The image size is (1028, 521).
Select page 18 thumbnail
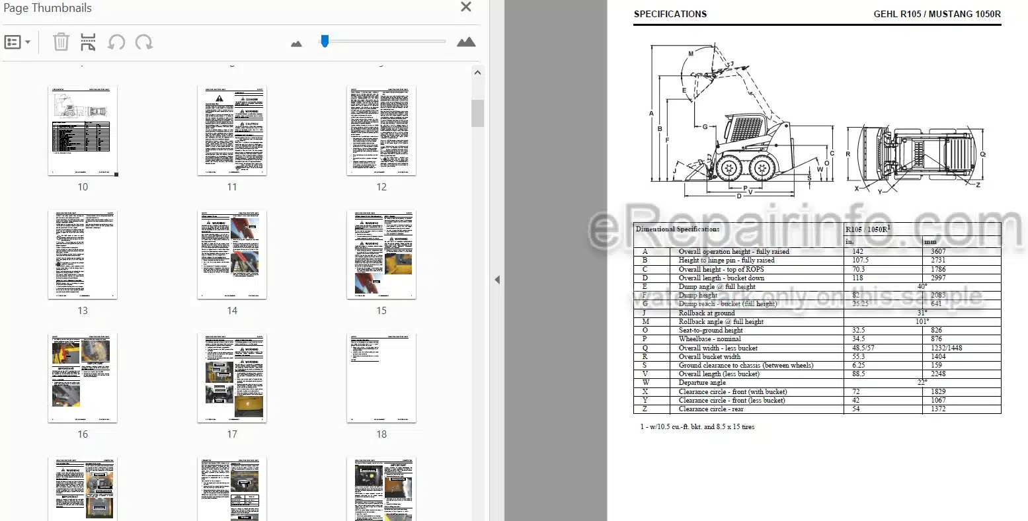[x=381, y=378]
